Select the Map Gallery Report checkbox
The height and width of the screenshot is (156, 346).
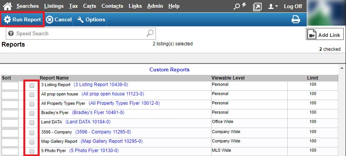[x=32, y=142]
